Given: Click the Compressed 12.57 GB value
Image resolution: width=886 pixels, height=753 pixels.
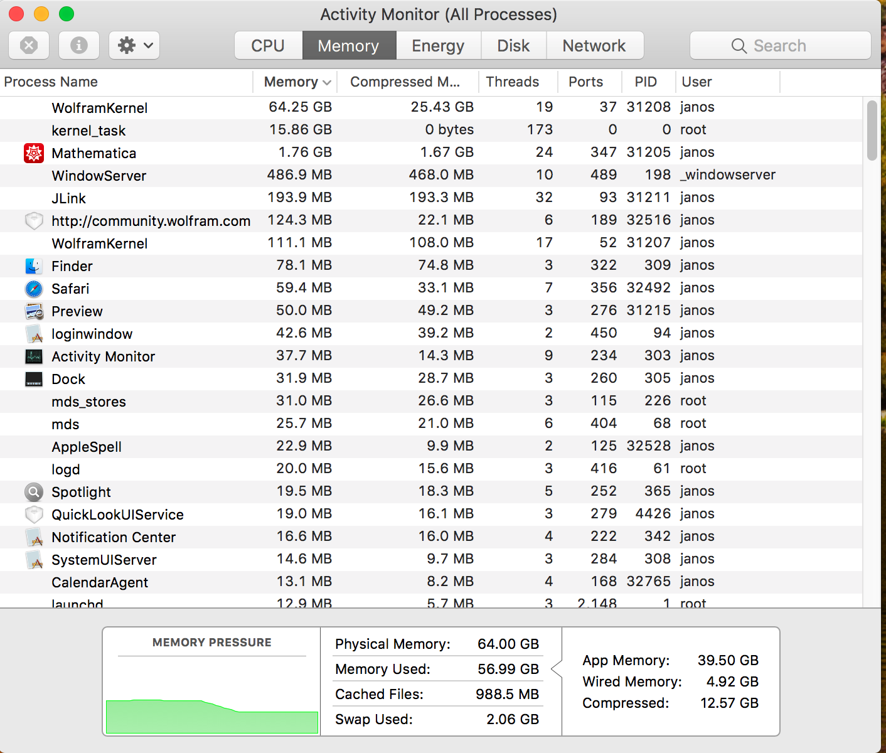Looking at the screenshot, I should coord(730,703).
